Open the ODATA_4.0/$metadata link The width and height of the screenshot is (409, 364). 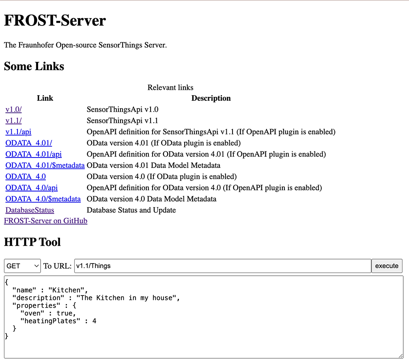pos(43,199)
